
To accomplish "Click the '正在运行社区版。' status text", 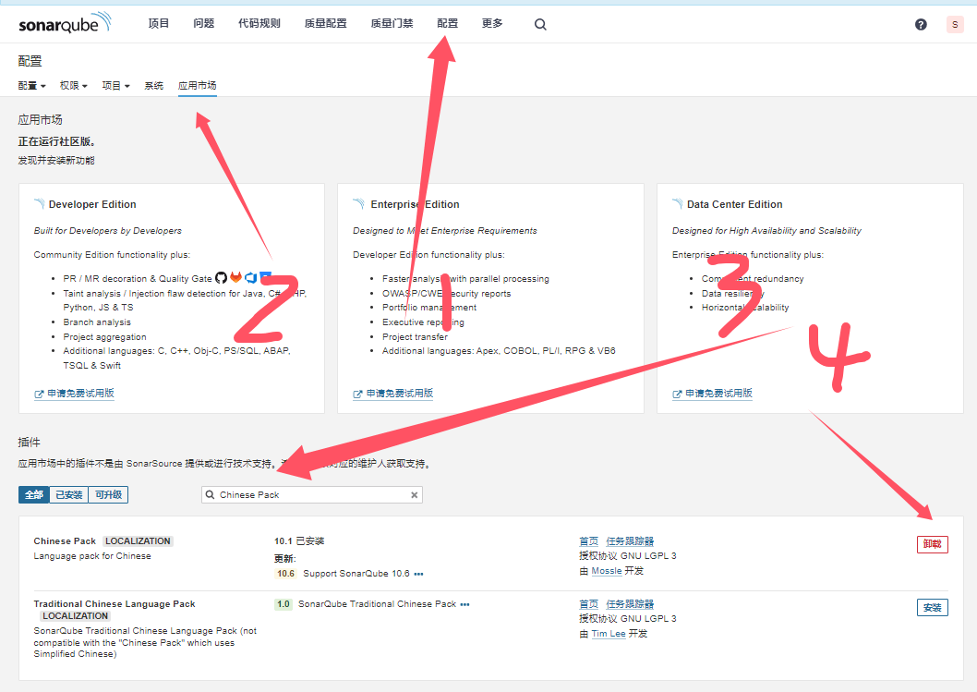I will click(x=56, y=141).
